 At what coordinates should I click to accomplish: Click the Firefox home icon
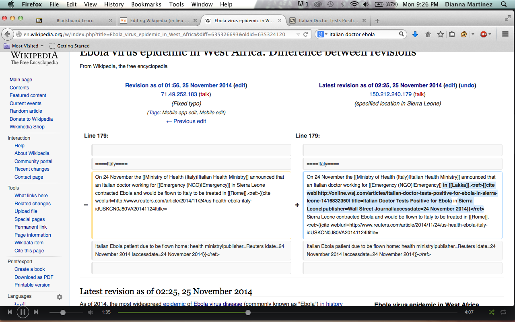tap(428, 35)
